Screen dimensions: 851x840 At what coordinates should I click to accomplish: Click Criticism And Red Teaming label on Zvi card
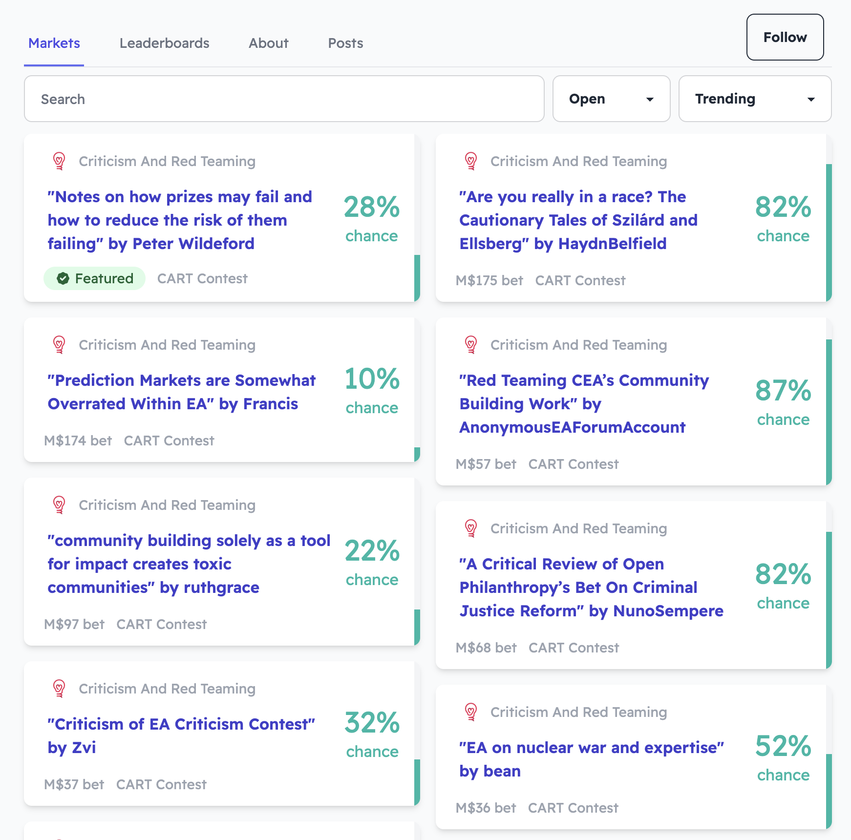point(167,689)
